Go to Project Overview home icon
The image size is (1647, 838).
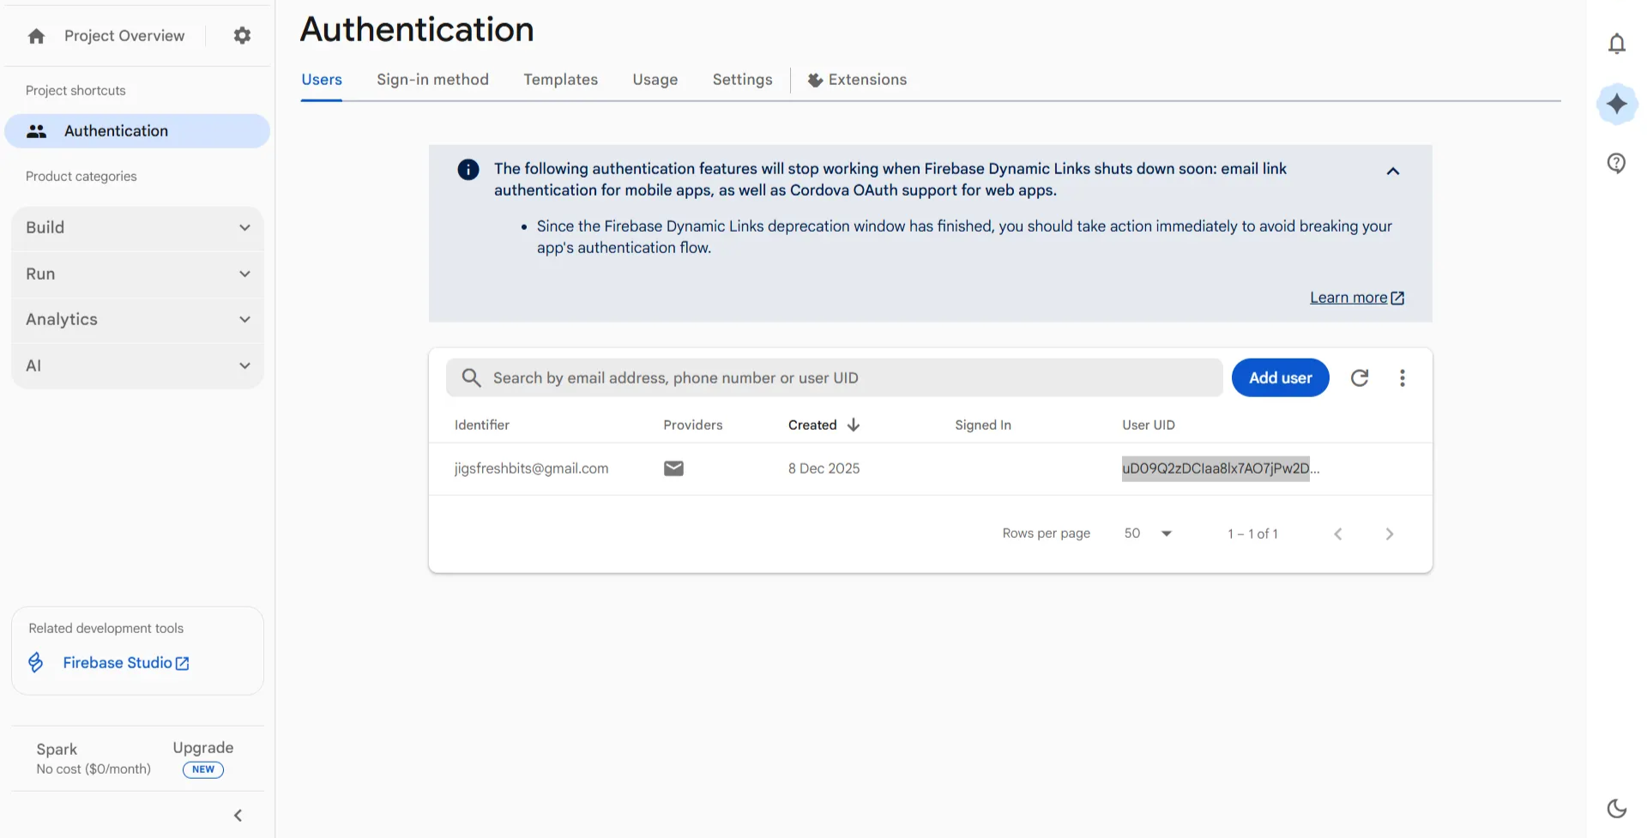[x=36, y=36]
